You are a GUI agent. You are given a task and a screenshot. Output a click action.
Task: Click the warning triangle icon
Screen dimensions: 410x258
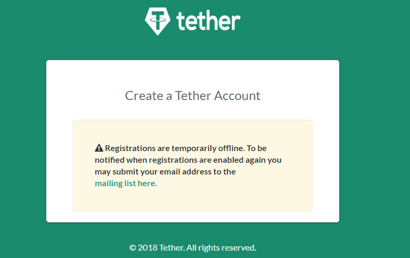click(x=99, y=148)
